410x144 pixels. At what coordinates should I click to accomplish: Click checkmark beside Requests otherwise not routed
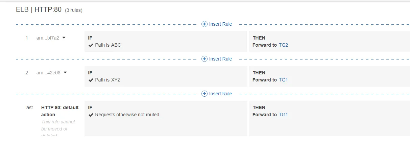[91, 115]
